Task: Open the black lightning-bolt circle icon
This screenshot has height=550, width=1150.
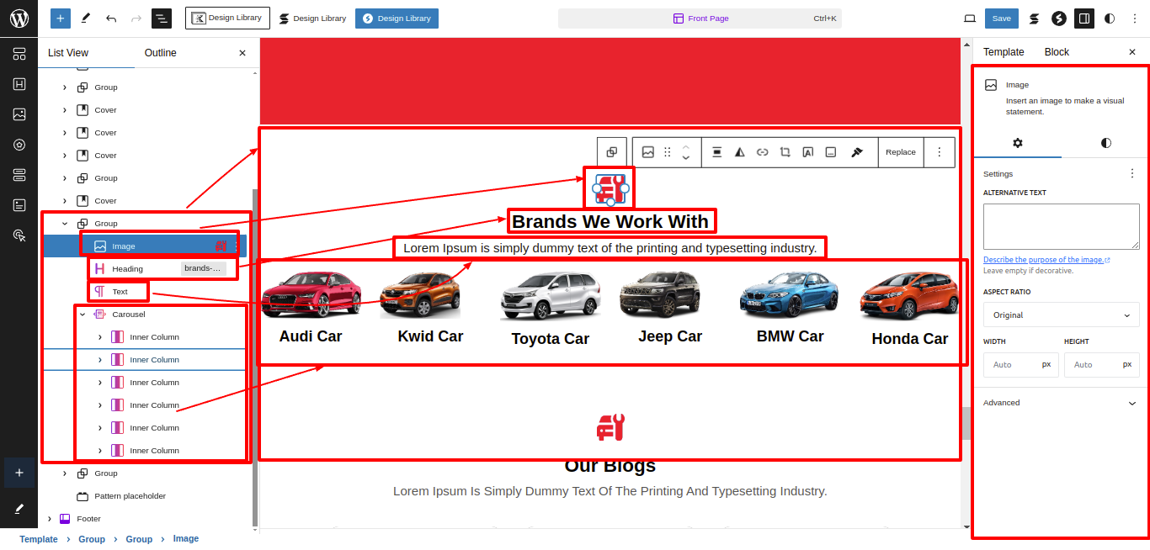Action: pyautogui.click(x=1059, y=19)
